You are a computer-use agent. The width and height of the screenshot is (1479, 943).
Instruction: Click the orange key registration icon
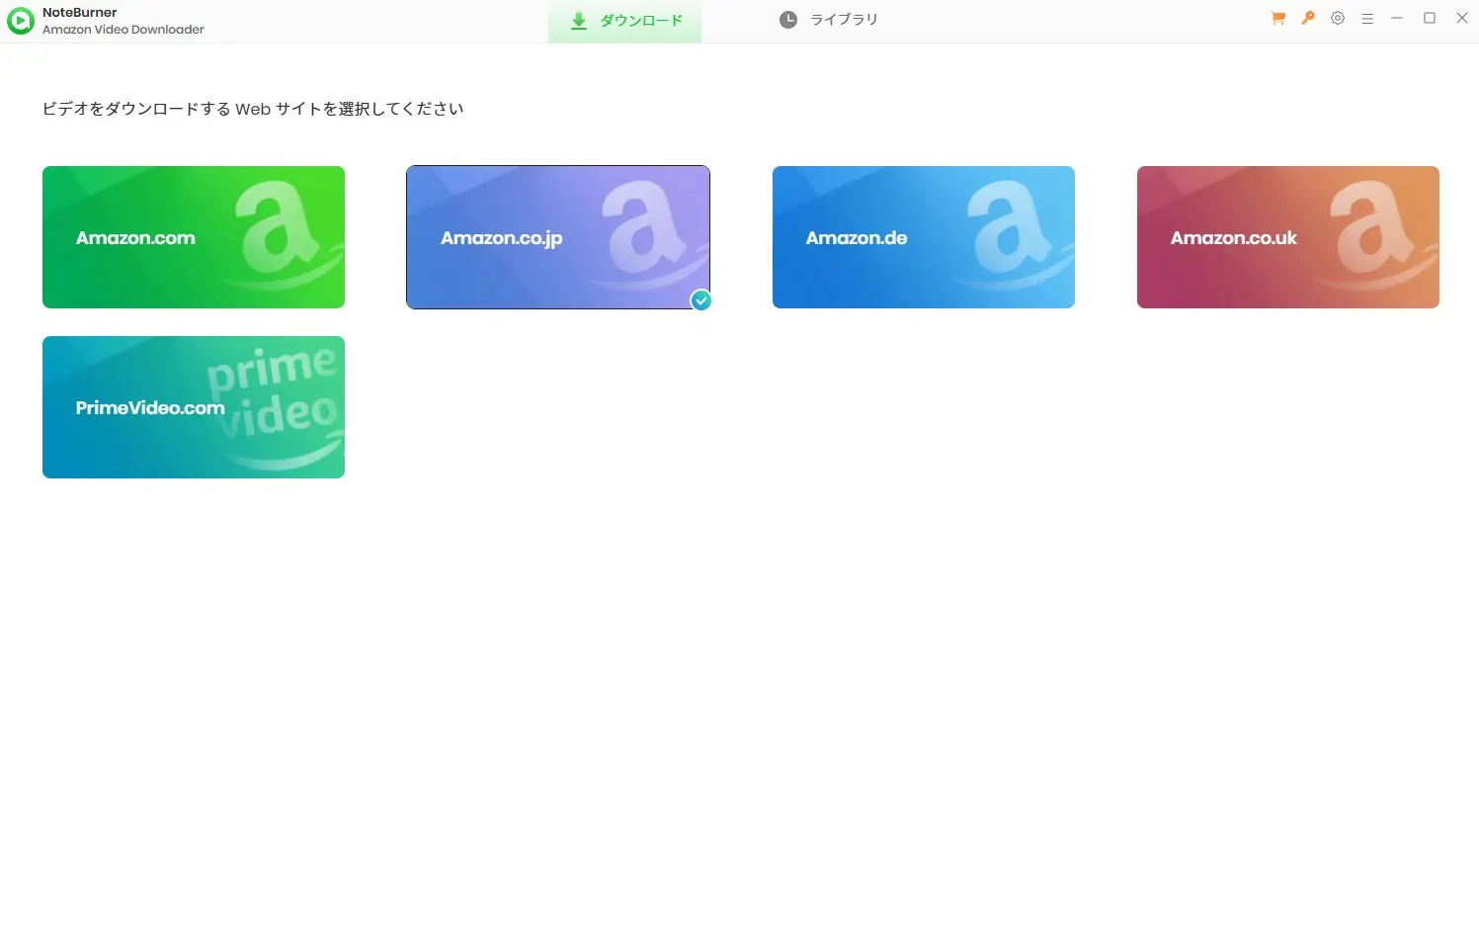(1308, 18)
